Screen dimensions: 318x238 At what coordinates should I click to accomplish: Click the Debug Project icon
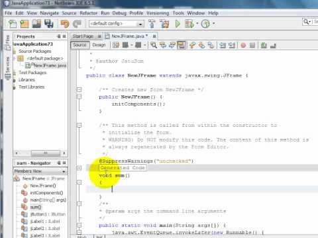tap(189, 24)
